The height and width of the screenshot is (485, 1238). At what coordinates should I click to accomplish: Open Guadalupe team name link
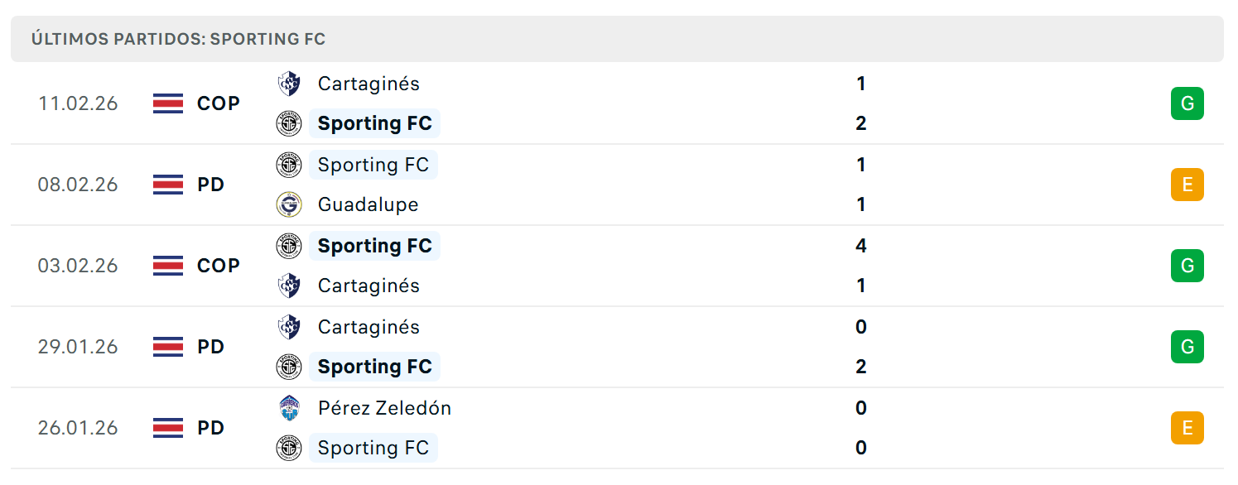[368, 204]
